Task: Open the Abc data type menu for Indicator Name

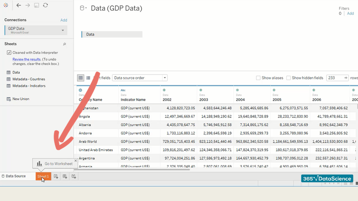Action: tap(123, 90)
